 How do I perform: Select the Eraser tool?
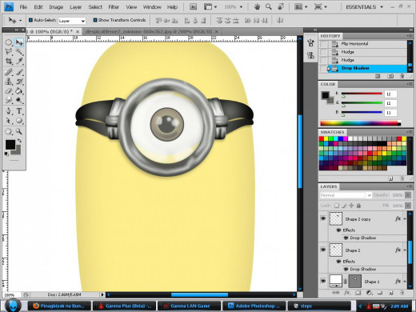point(9,91)
